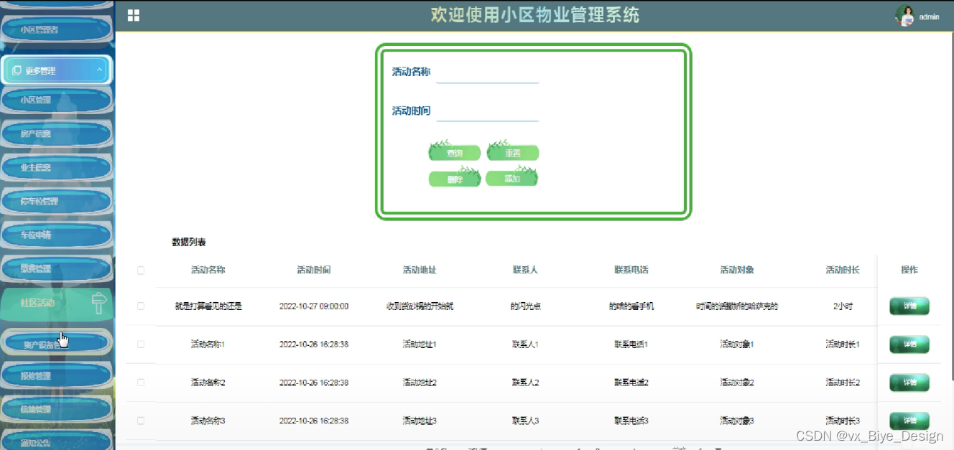Click the 查询 search button
Image resolution: width=954 pixels, height=450 pixels.
pyautogui.click(x=455, y=153)
